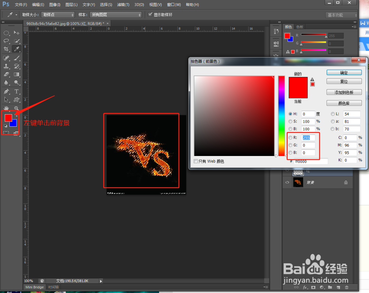
Task: Select the Pen tool
Action: (6, 91)
